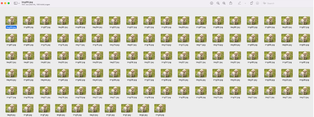Select the img90.jpg thumbnail
The height and width of the screenshot is (117, 314).
click(x=166, y=21)
